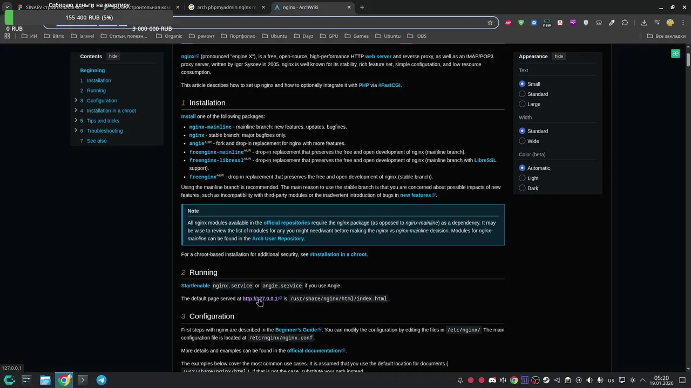Click the Steam tray icon
Screen dimensions: 691x388
(546, 380)
